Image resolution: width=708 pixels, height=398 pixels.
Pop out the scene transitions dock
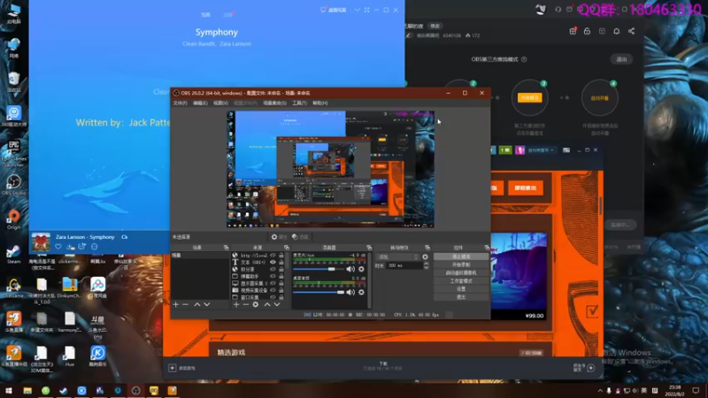427,248
